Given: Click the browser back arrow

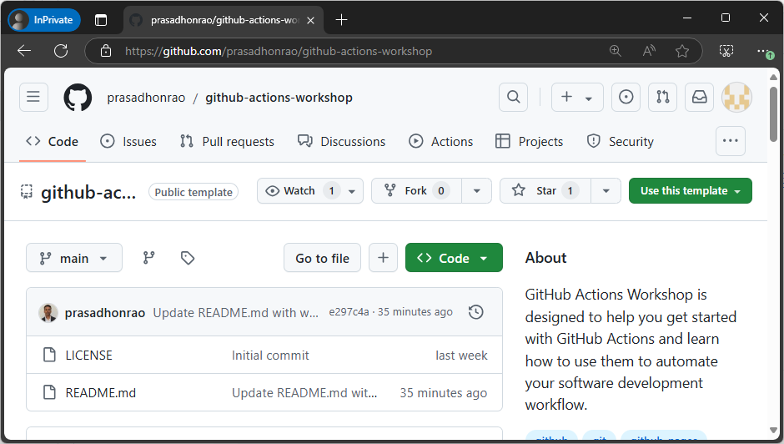Looking at the screenshot, I should pyautogui.click(x=24, y=51).
